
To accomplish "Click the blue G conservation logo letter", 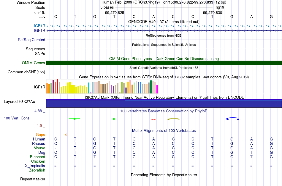I will click(232, 119).
